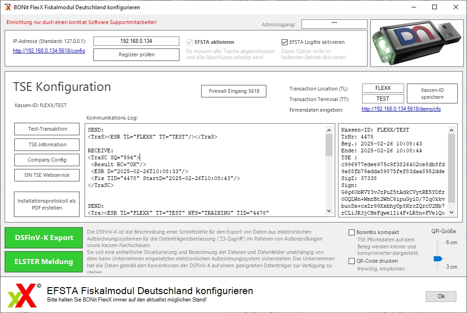Maximize the BONit FlexX window

pos(435,7)
